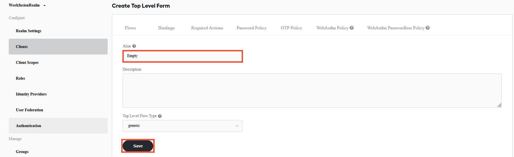Open the Required Actions tab
514x157 pixels.
click(x=207, y=28)
